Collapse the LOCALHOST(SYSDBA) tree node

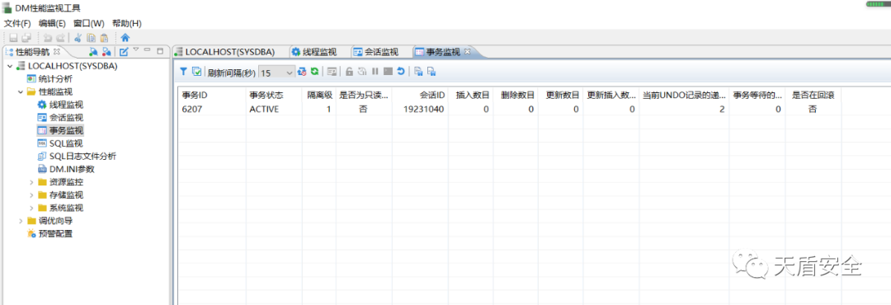click(10, 67)
